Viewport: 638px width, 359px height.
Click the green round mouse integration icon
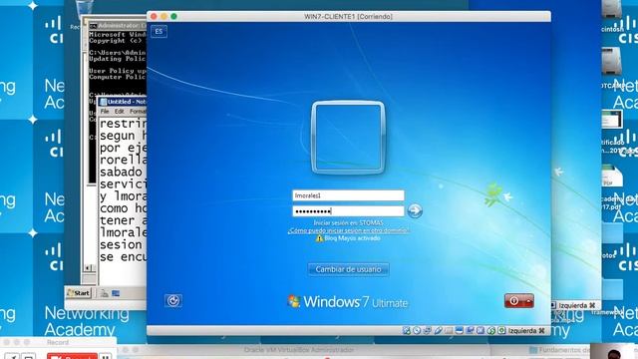[491, 330]
